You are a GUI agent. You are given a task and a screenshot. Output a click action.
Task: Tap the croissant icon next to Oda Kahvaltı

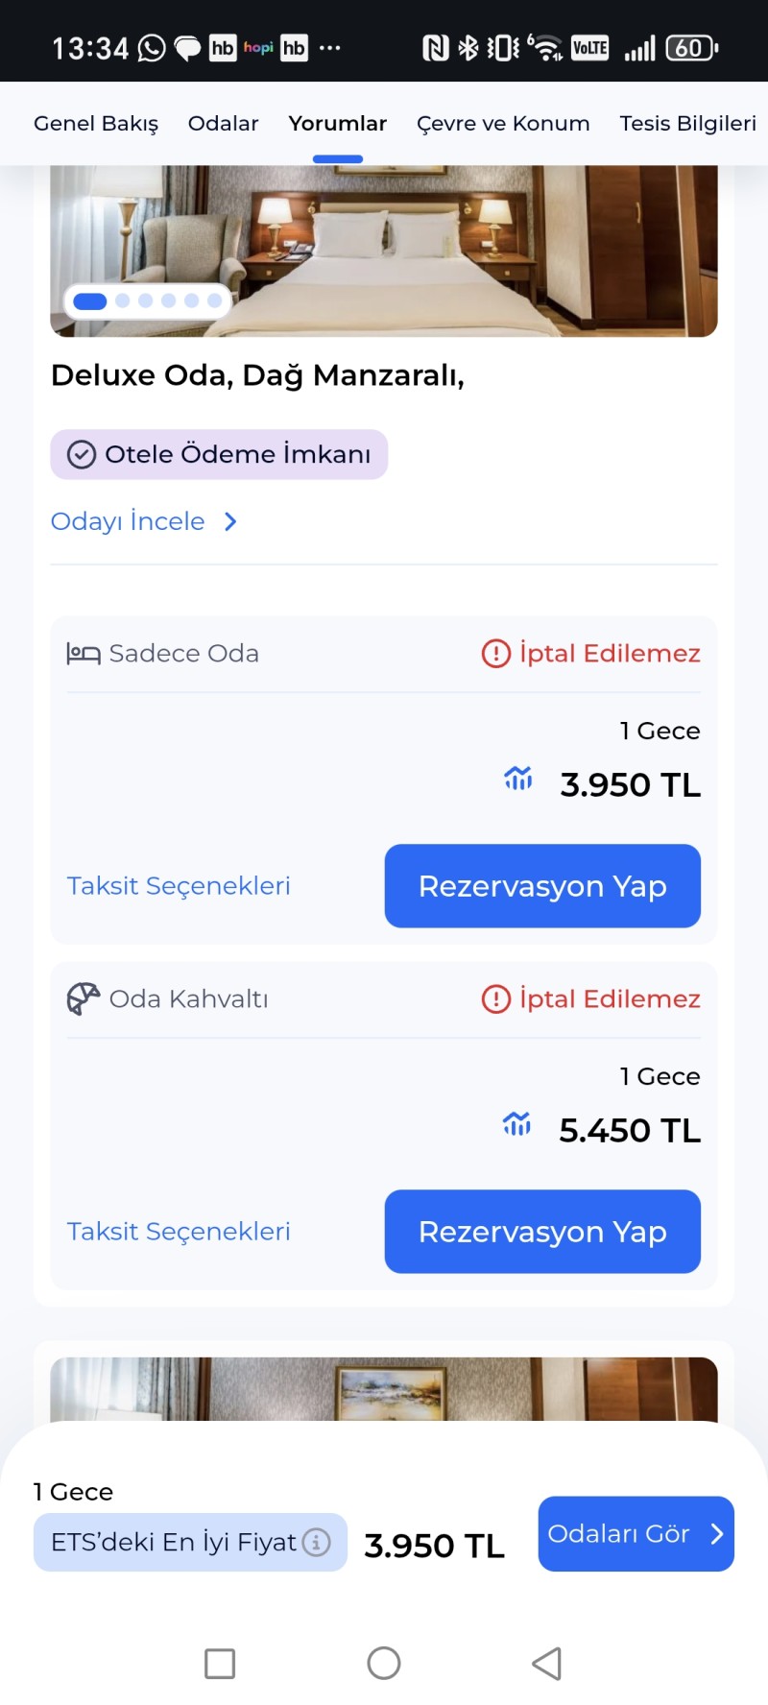[x=84, y=998]
